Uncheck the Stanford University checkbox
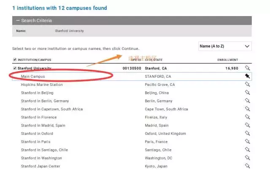This screenshot has height=178, width=270. (15, 68)
